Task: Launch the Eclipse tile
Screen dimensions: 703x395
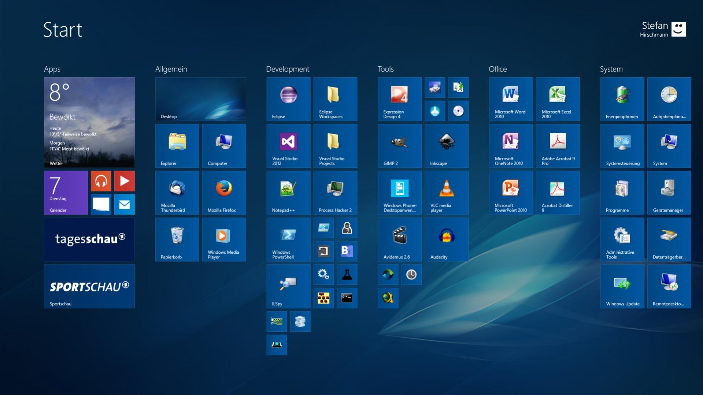Action: coord(289,99)
